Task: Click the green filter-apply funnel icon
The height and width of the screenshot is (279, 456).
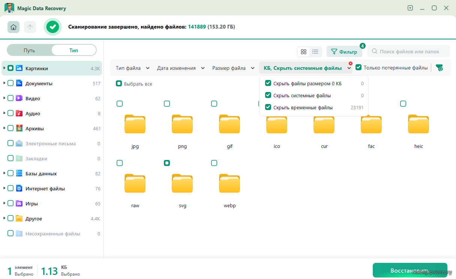Action: (439, 68)
